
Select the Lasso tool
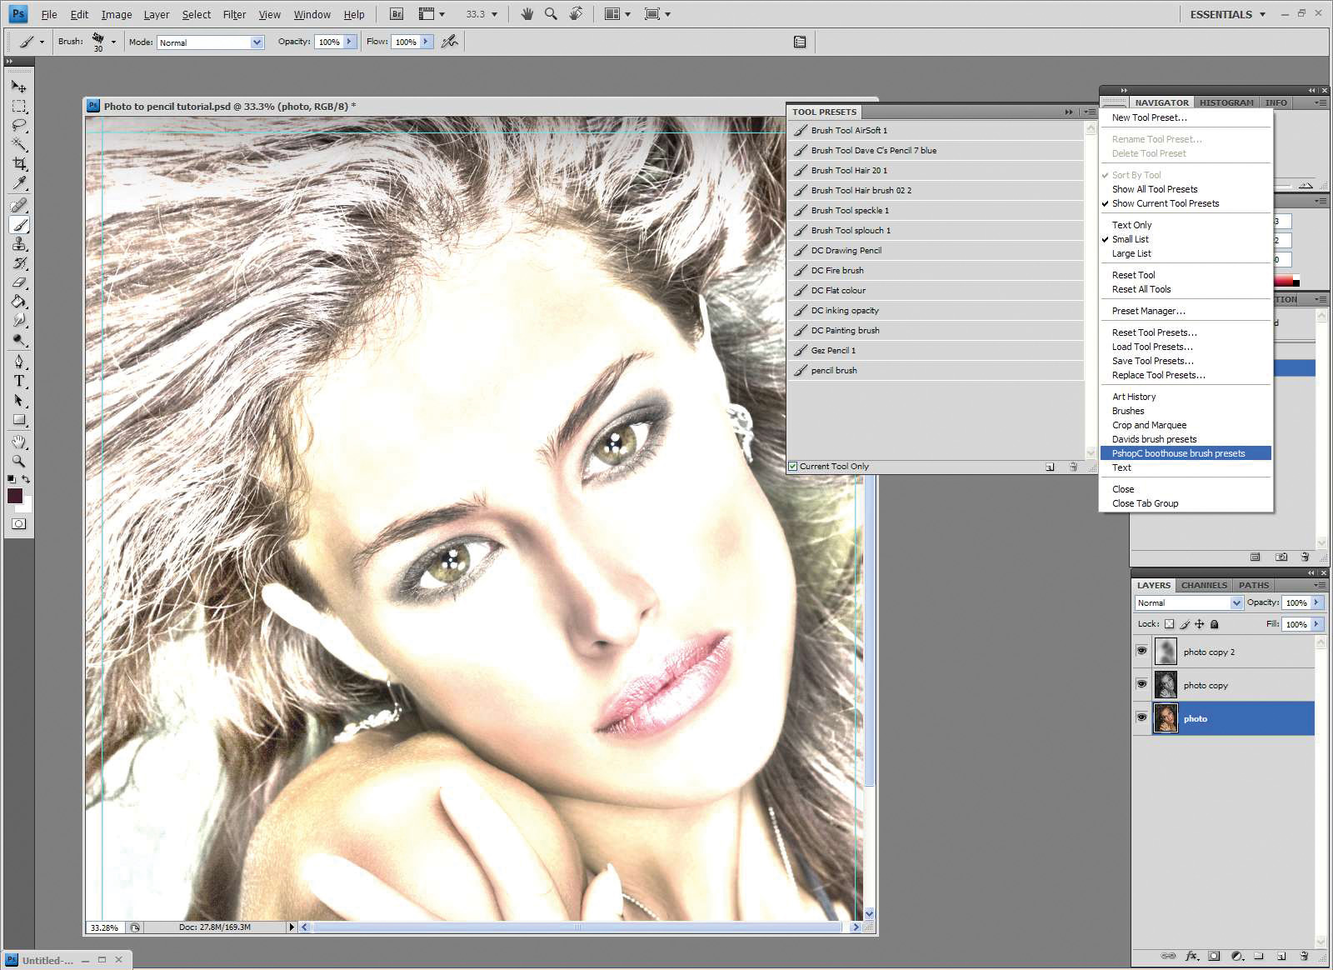point(18,125)
